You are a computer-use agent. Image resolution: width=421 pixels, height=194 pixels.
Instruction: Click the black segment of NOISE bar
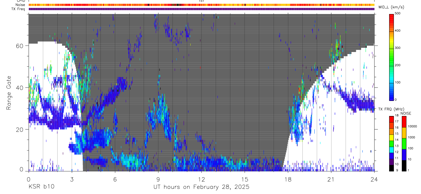(404, 166)
